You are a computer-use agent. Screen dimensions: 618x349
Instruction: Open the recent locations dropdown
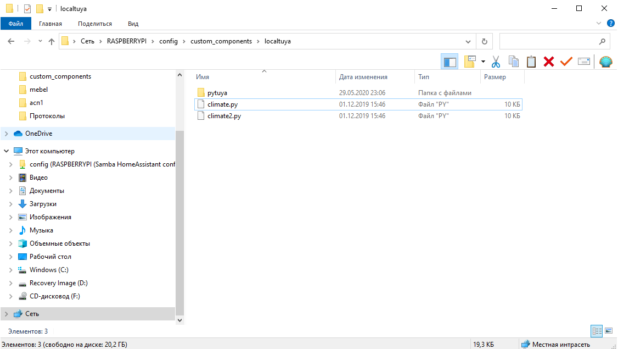click(40, 41)
